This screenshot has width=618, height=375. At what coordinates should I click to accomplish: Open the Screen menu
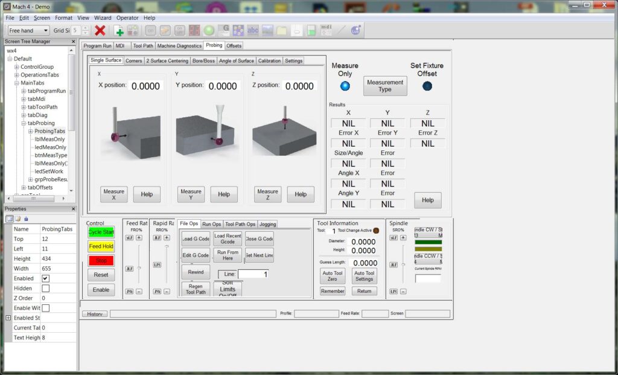(x=42, y=18)
